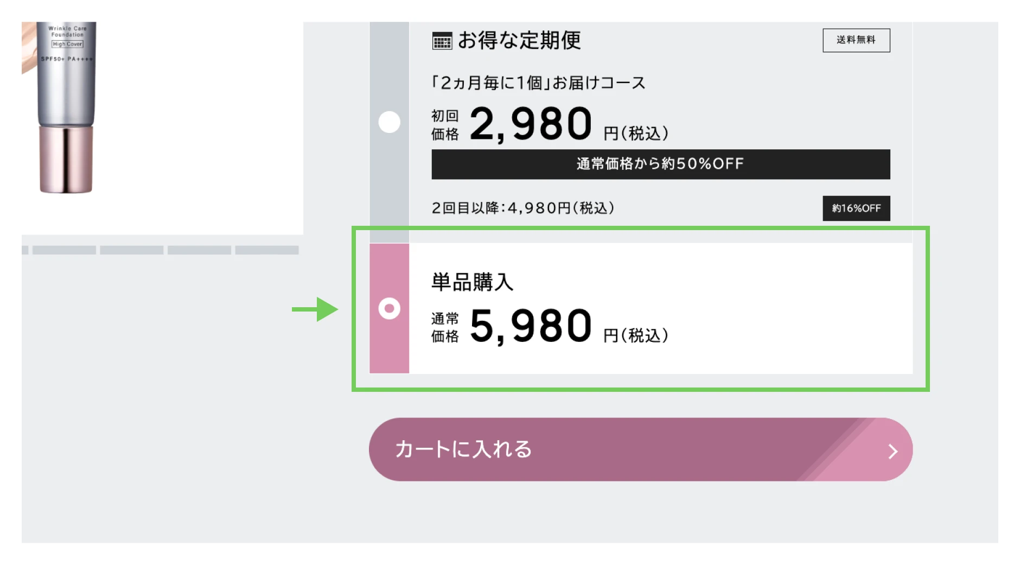Click the 5,980円 regular price
This screenshot has width=1020, height=565.
531,326
